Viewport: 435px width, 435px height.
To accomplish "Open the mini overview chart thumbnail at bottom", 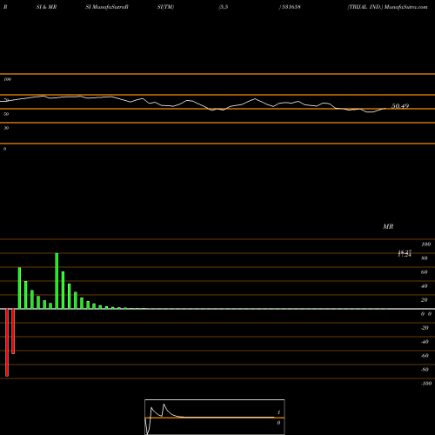I will point(215,417).
